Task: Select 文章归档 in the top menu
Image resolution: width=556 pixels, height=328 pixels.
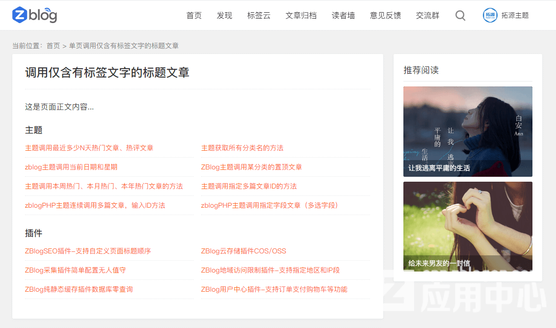Action: (301, 16)
